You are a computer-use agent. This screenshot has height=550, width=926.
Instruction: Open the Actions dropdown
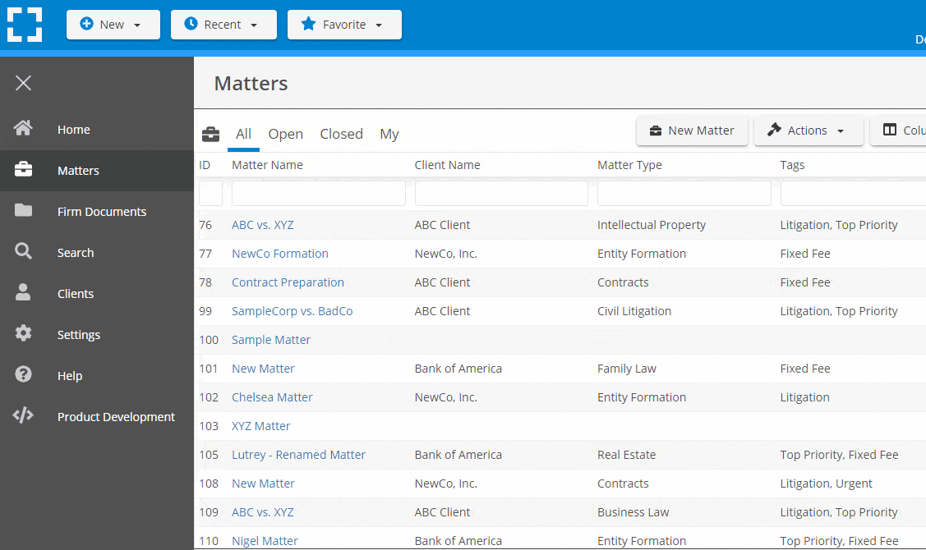point(808,131)
